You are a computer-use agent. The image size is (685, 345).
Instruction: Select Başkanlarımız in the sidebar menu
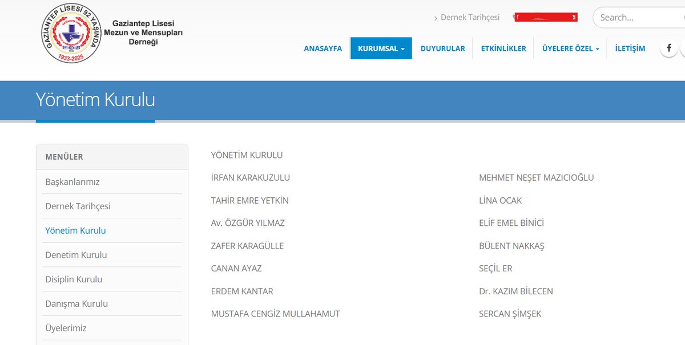tap(72, 182)
